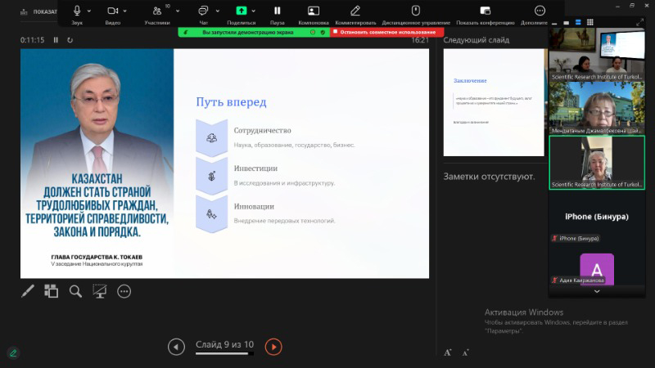
Task: Select the pen and laser pointer tool
Action: point(27,290)
